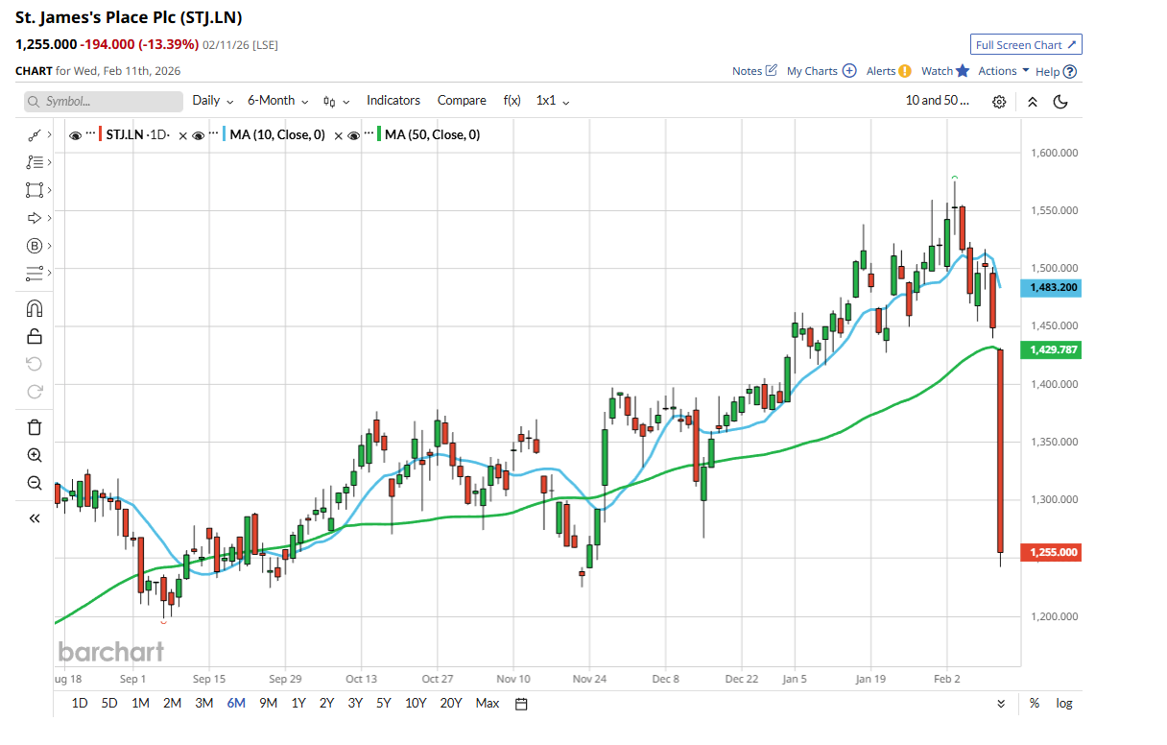Viewport: 1167px width, 745px height.
Task: Switch to dark mode with the moon icon
Action: 1060,101
